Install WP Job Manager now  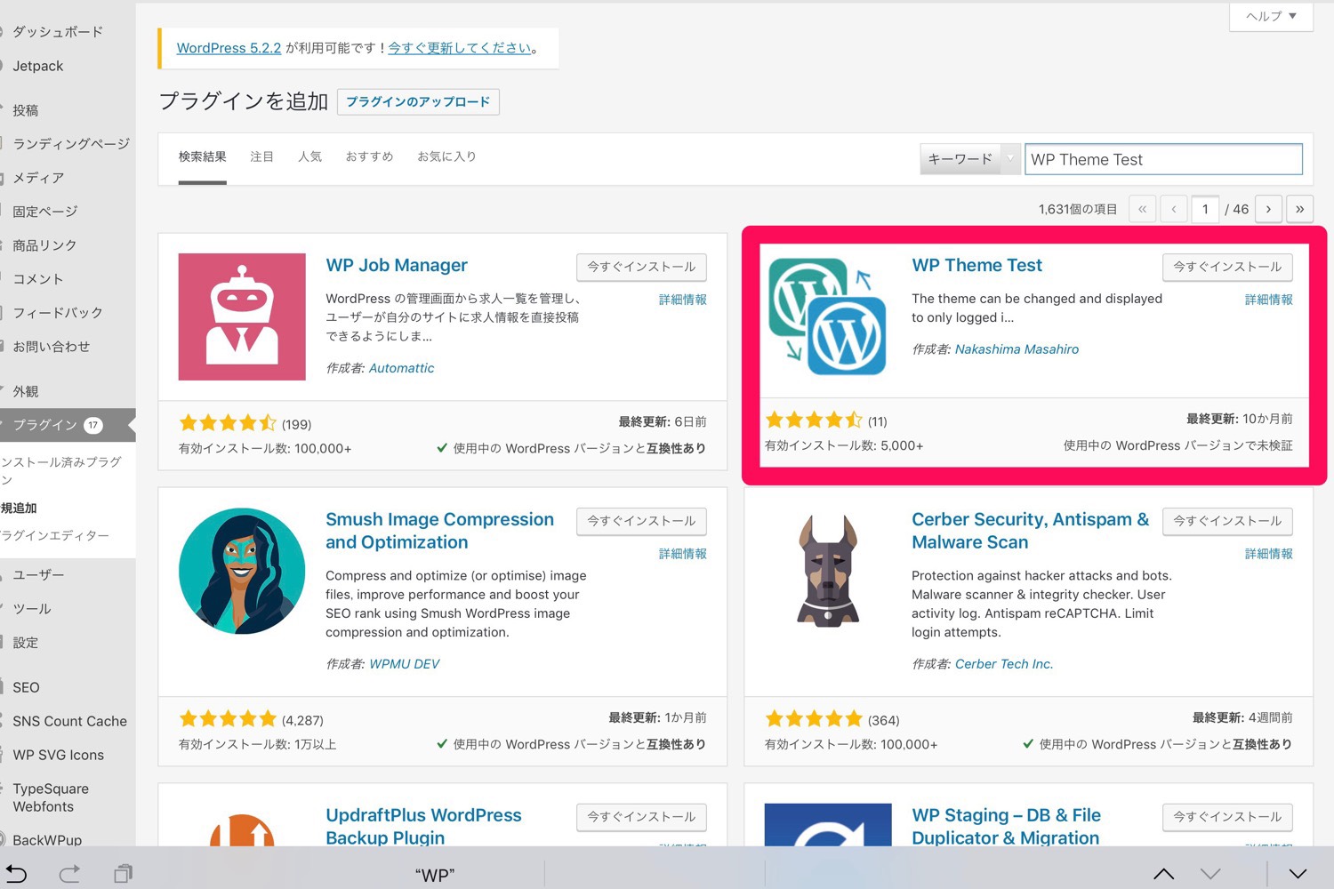pyautogui.click(x=641, y=267)
